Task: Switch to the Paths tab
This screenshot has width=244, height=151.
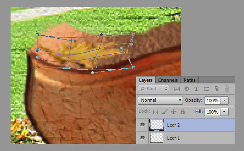Action: (x=190, y=80)
